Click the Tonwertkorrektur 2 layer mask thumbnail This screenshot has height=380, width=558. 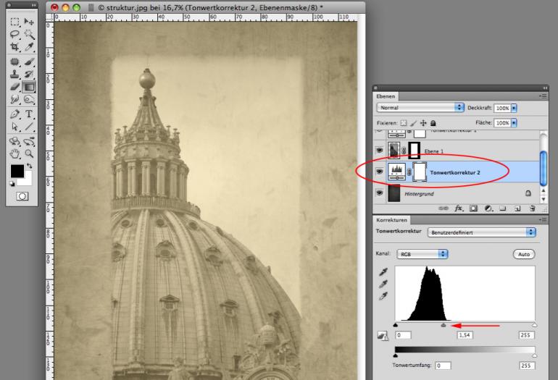[420, 172]
